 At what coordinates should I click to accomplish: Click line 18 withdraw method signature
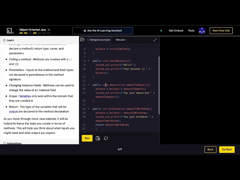click(x=122, y=109)
